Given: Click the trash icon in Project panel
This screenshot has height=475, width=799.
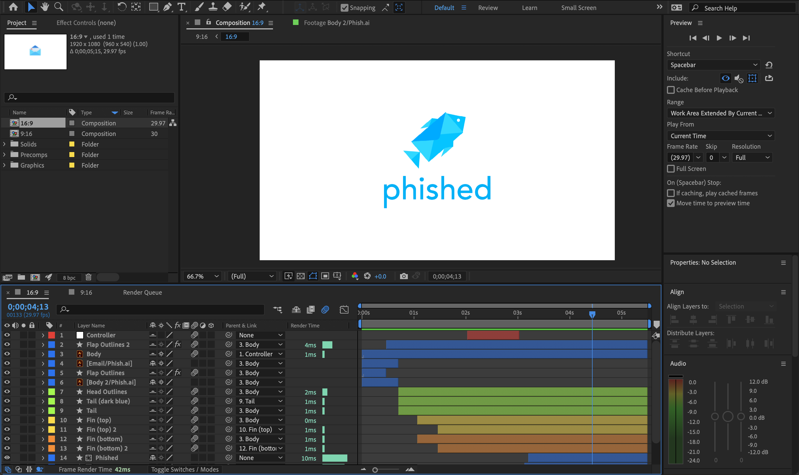Looking at the screenshot, I should pos(88,277).
